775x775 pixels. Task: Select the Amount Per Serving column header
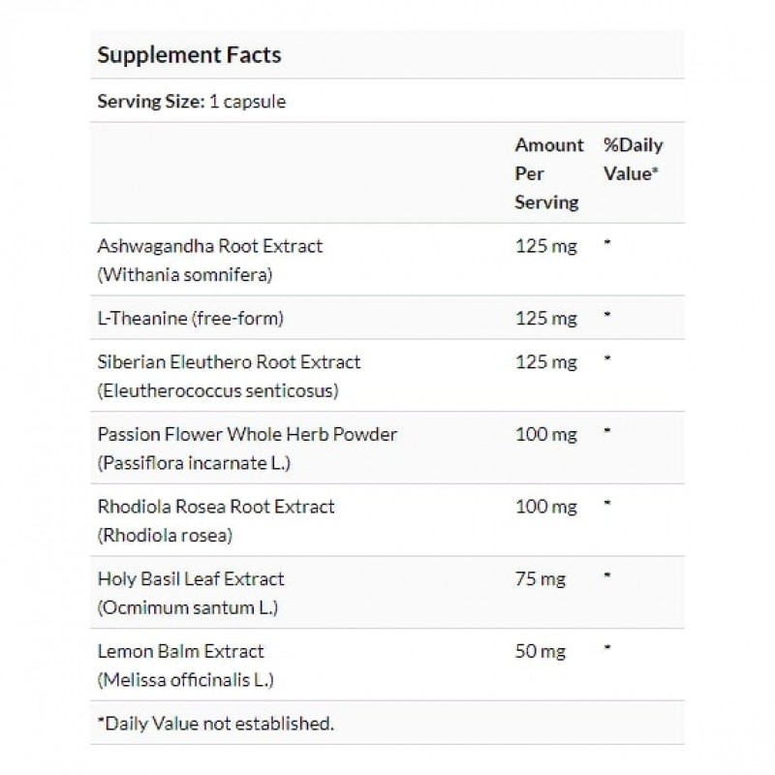pos(548,173)
